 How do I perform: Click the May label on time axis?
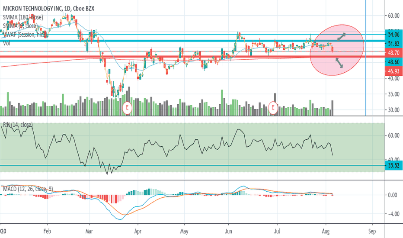[184, 232]
